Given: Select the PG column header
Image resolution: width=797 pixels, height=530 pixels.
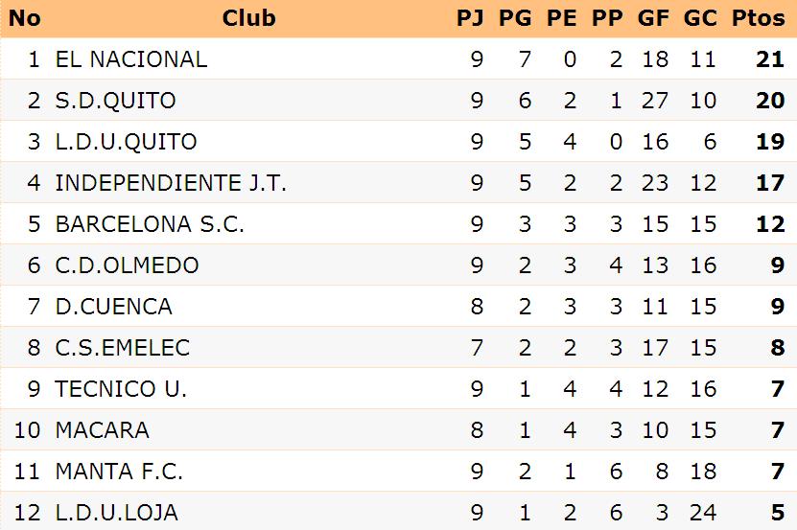Looking at the screenshot, I should click(x=515, y=18).
